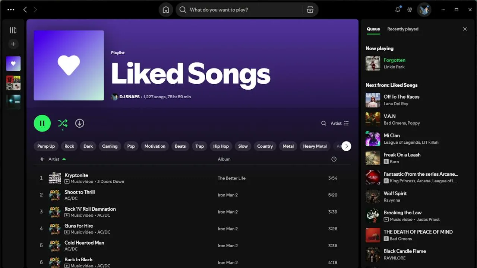Image resolution: width=477 pixels, height=268 pixels.
Task: Open the Home page
Action: [166, 10]
